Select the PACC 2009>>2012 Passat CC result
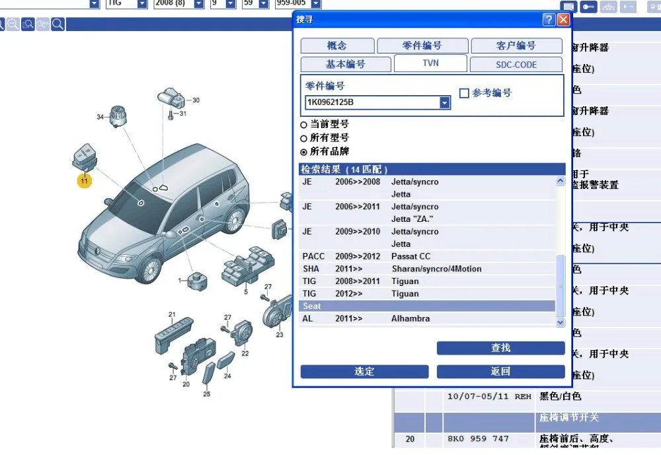Image resolution: width=661 pixels, height=455 pixels. click(427, 256)
